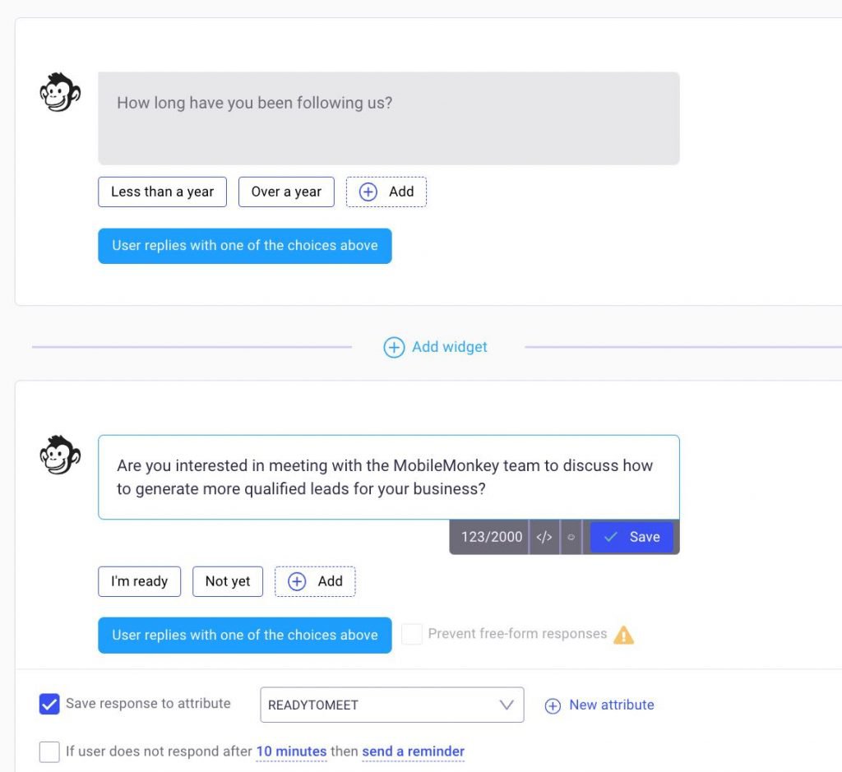Check the no-response reminder checkbox
Image resolution: width=842 pixels, height=772 pixels.
click(x=49, y=751)
